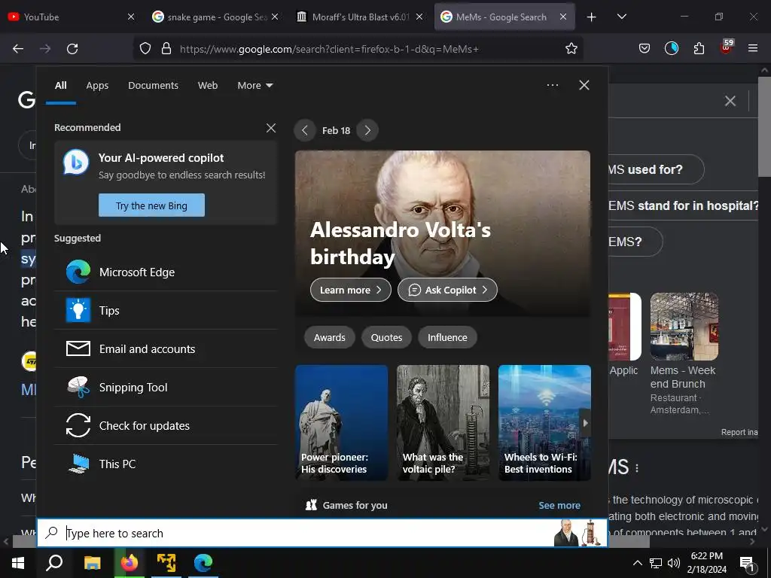
Task: Open Firefox Extensions puzzle icon
Action: (x=699, y=49)
